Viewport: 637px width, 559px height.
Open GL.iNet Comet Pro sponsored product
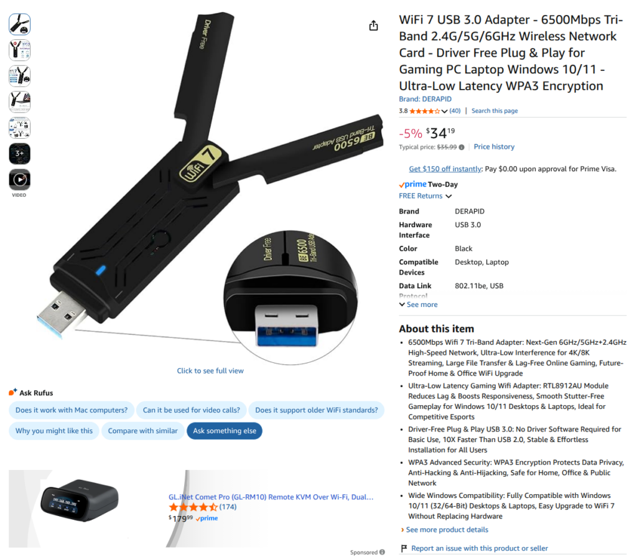click(x=271, y=497)
